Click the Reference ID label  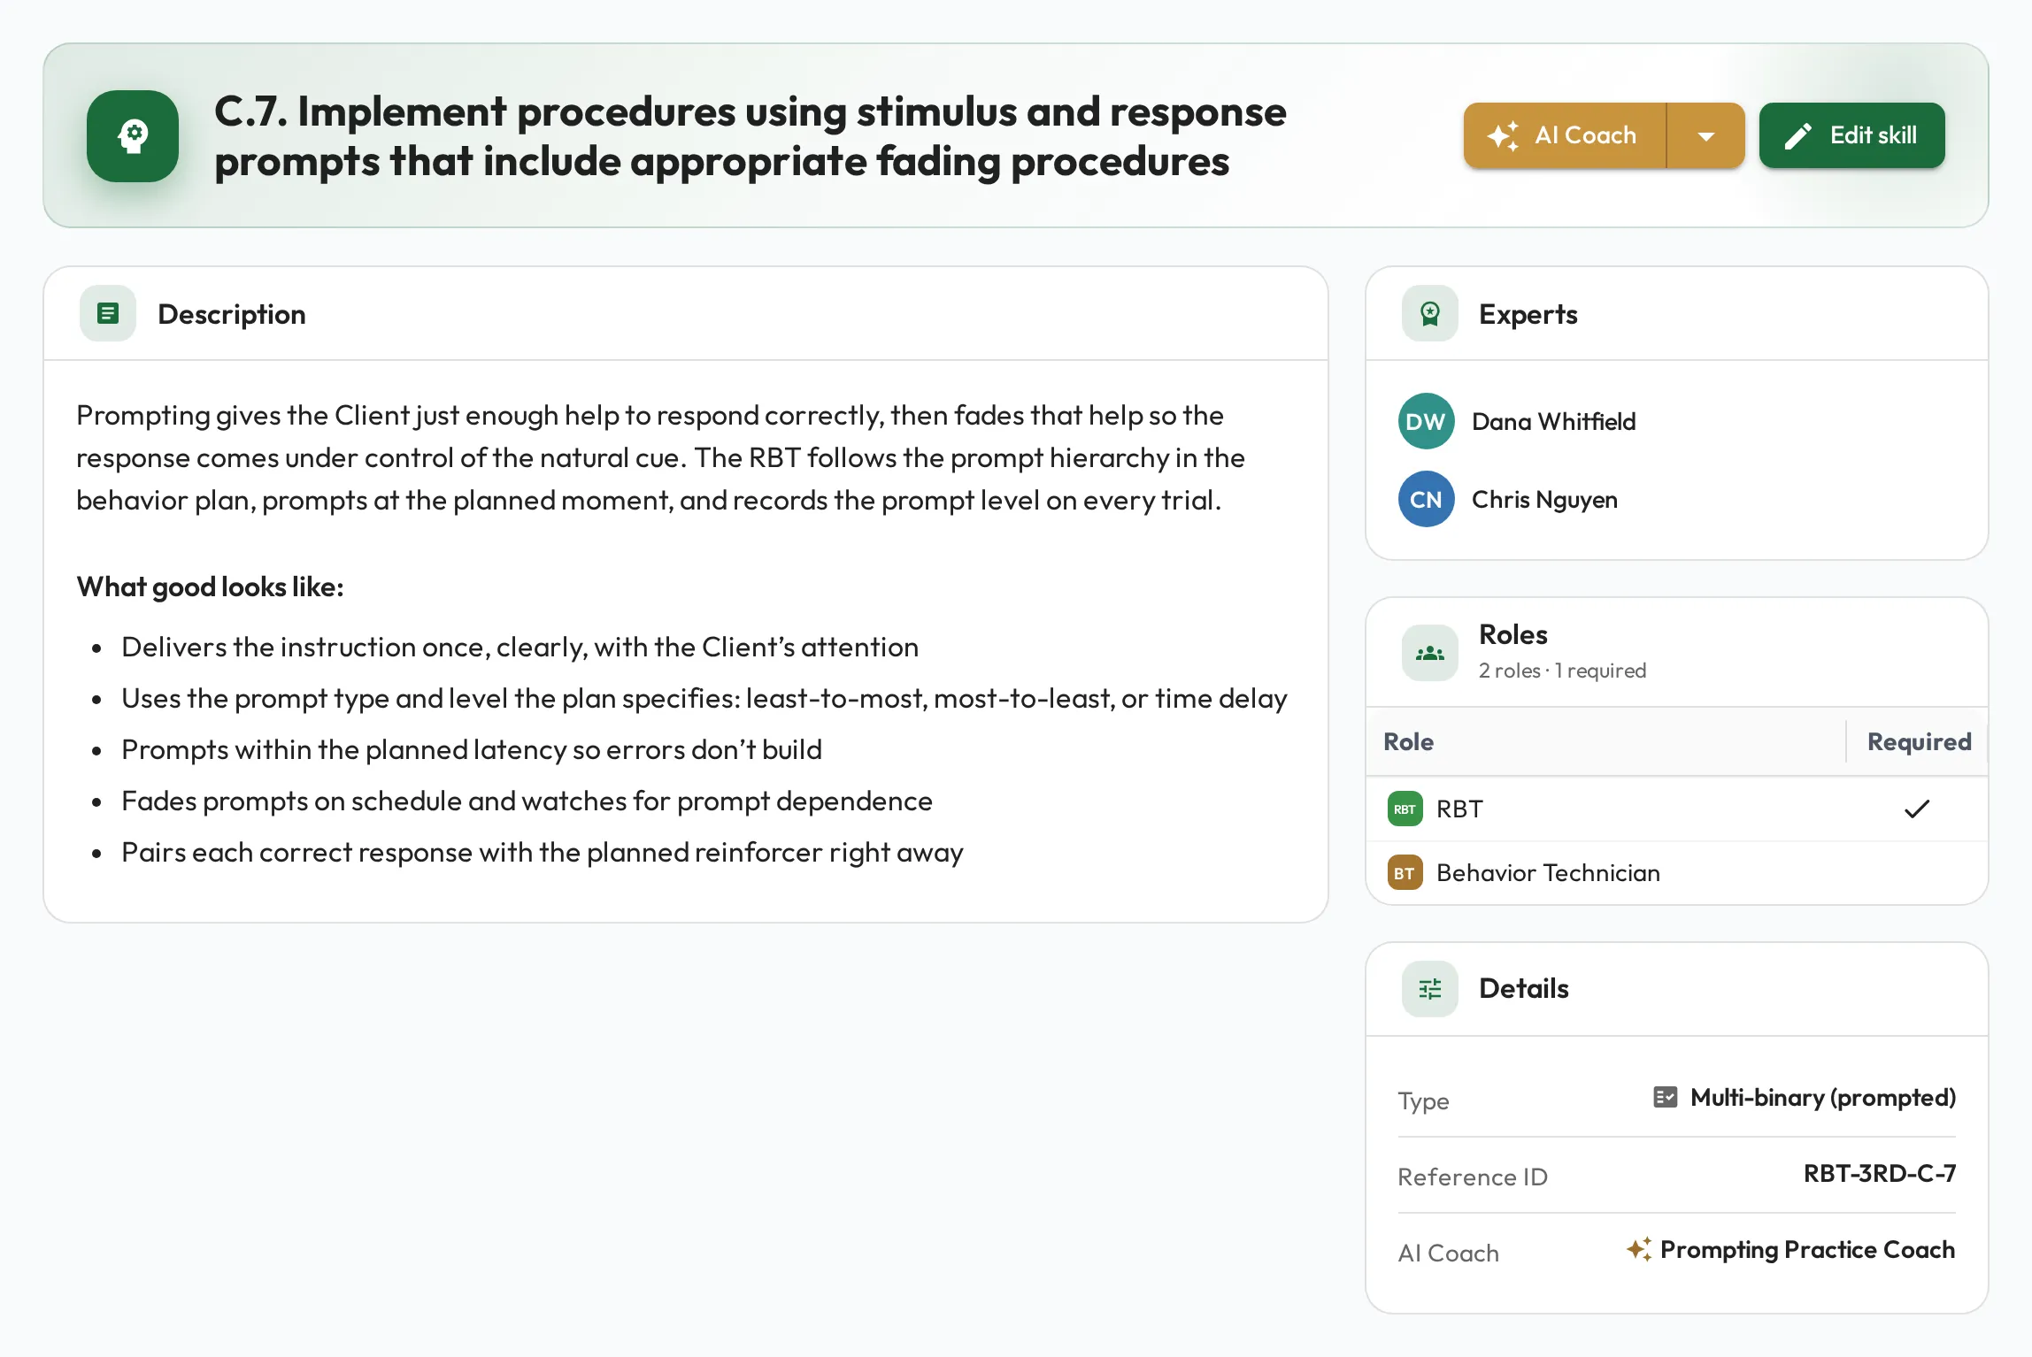click(1473, 1177)
